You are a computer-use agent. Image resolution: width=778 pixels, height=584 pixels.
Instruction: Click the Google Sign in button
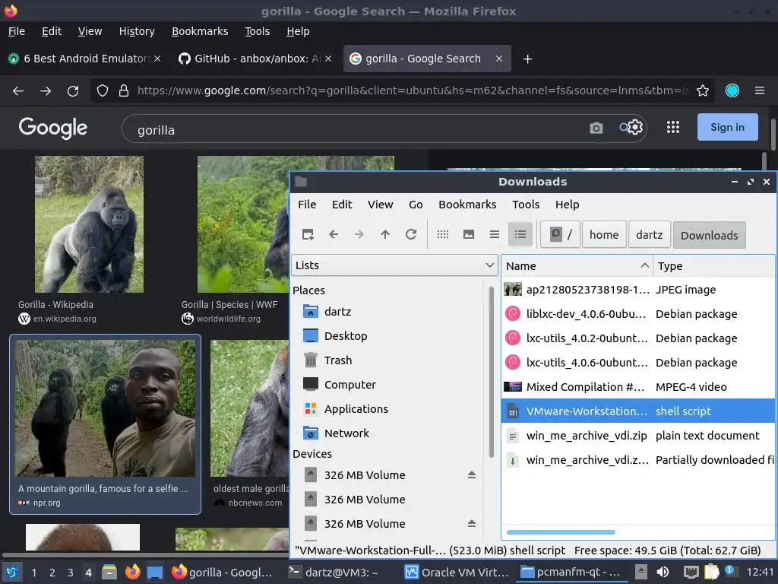pyautogui.click(x=727, y=127)
